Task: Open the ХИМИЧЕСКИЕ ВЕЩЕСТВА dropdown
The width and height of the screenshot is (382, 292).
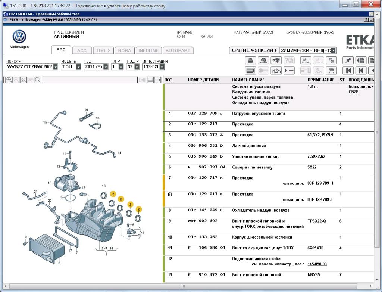Action: click(334, 50)
